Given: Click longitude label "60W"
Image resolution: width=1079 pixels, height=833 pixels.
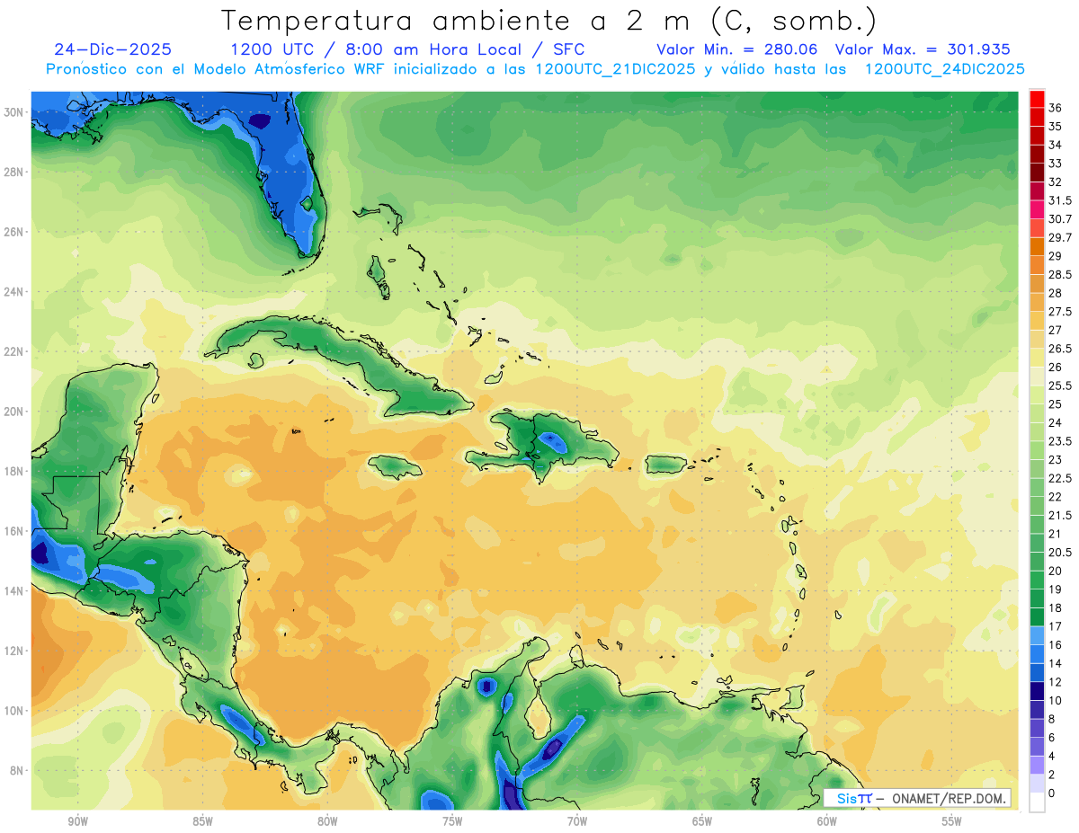Looking at the screenshot, I should click(x=827, y=821).
